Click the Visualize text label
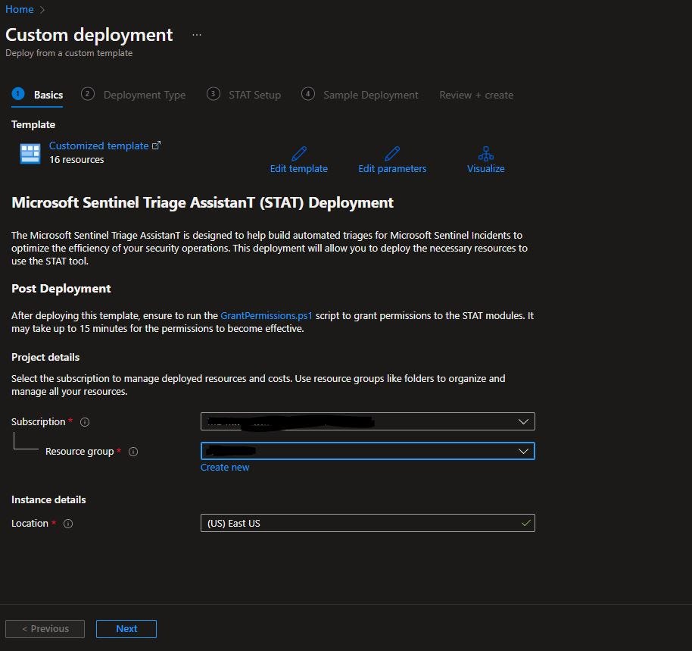Screen dimensions: 692x651 coord(485,169)
